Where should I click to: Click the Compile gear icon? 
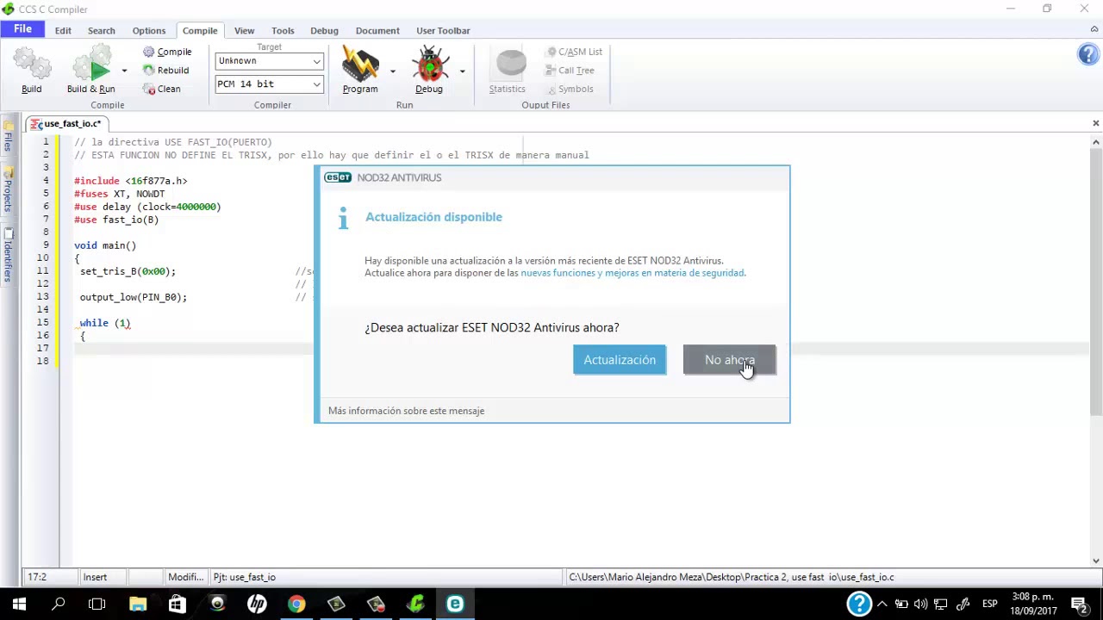point(149,52)
